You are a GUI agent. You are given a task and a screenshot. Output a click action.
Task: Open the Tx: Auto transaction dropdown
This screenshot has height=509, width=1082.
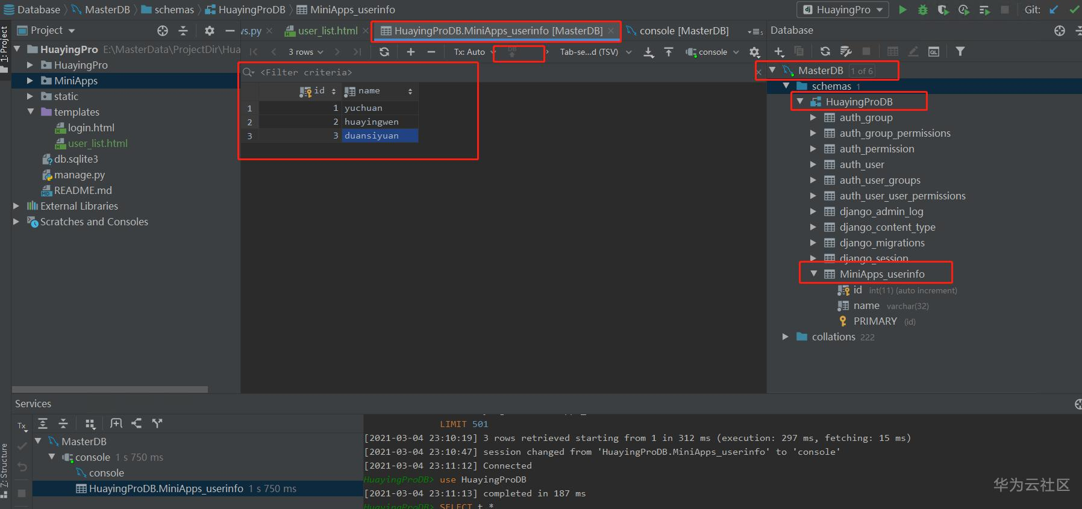[475, 52]
